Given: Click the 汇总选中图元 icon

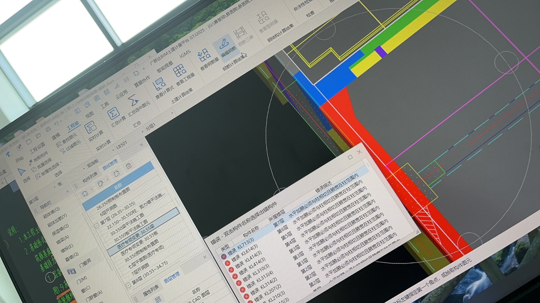Looking at the screenshot, I should coord(133,100).
